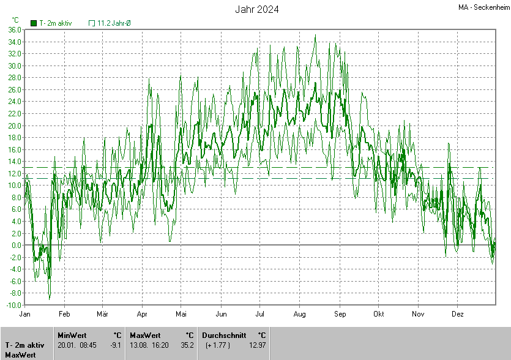Click the Jan label on the month axis
The width and height of the screenshot is (511, 360).
pos(25,313)
